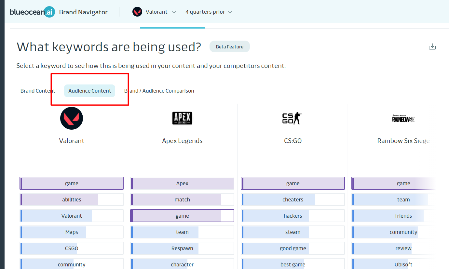Select keyword Respawn under Apex Legends
Viewport: 449px width, 269px height.
[182, 249]
